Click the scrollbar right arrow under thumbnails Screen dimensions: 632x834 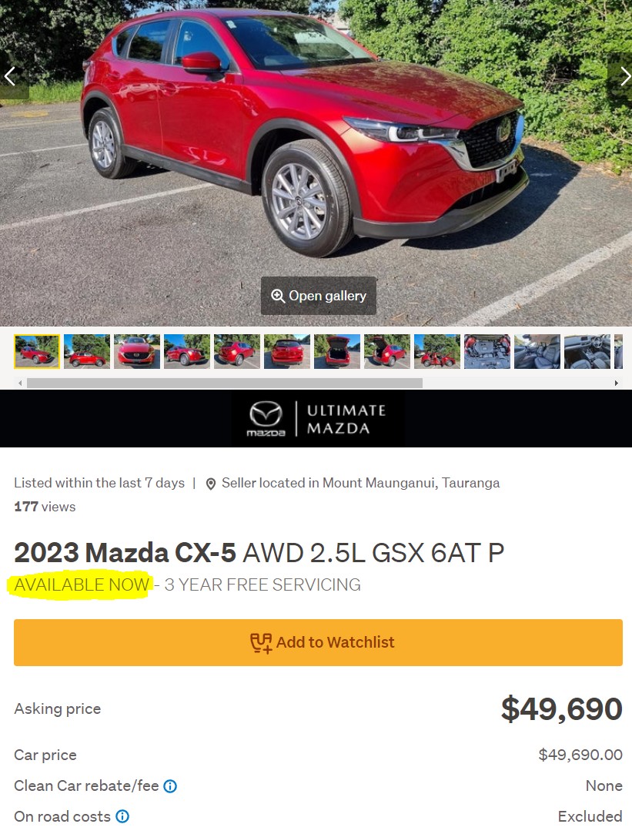tap(616, 383)
